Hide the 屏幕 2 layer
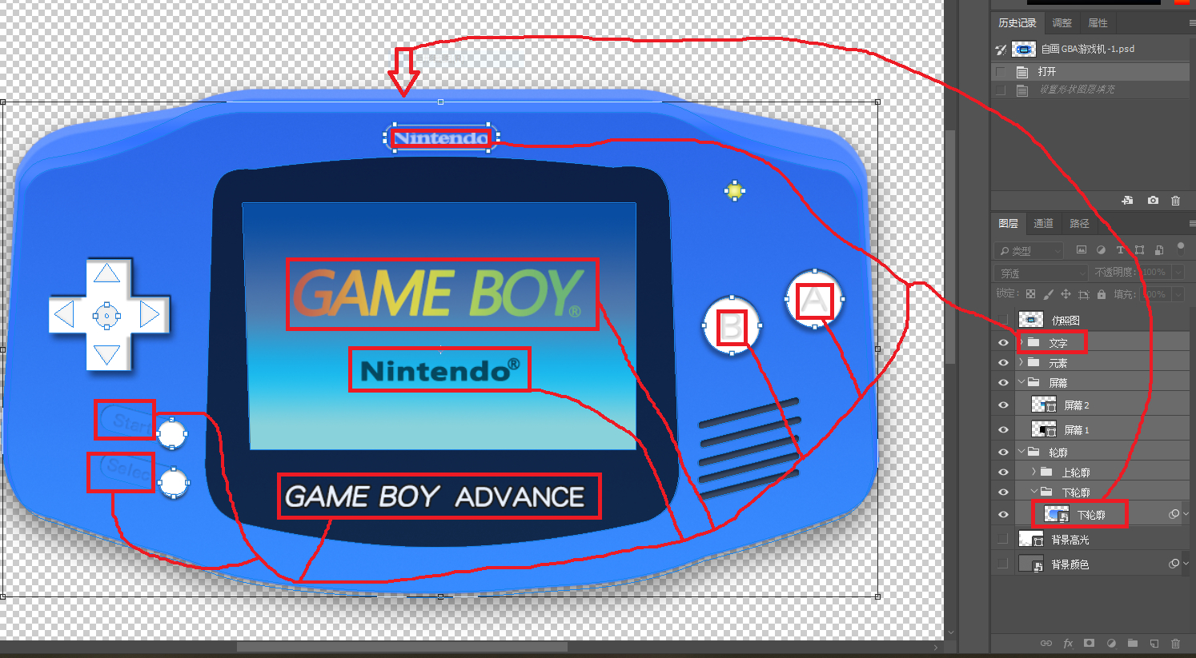 click(x=1003, y=405)
